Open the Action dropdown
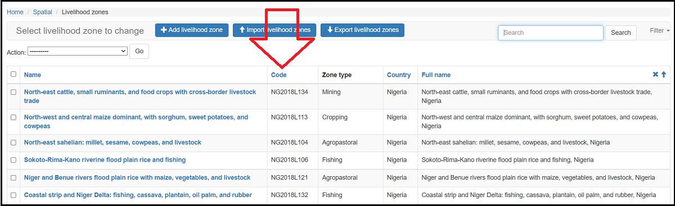This screenshot has width=675, height=206. coord(78,51)
